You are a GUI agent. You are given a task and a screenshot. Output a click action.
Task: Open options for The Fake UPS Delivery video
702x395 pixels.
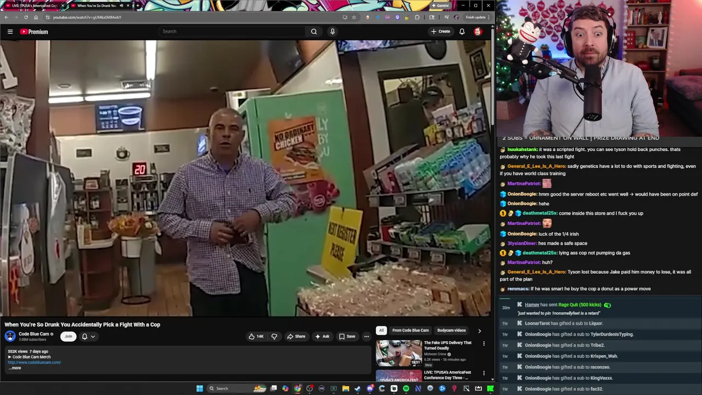click(x=484, y=343)
